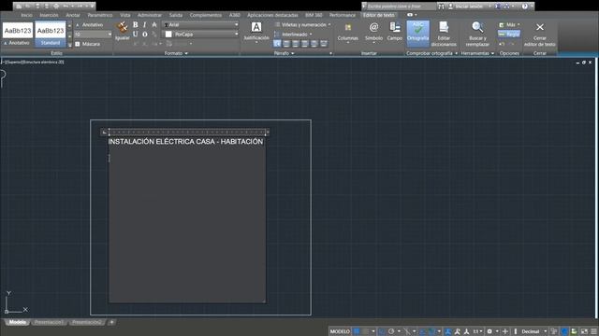The image size is (599, 336).
Task: Open Editar diccionarios
Action: click(x=444, y=34)
